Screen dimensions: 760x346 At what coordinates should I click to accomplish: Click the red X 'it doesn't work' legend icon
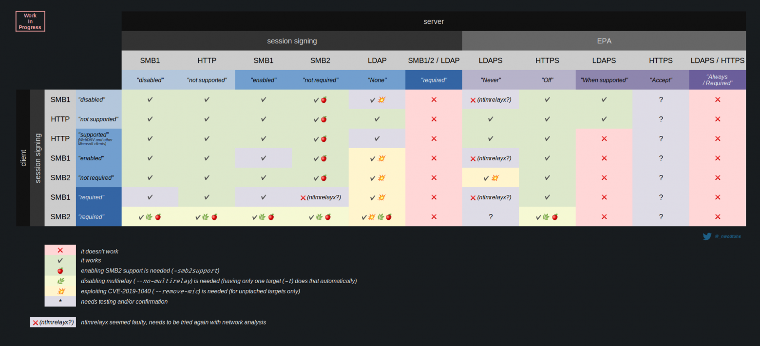point(60,250)
